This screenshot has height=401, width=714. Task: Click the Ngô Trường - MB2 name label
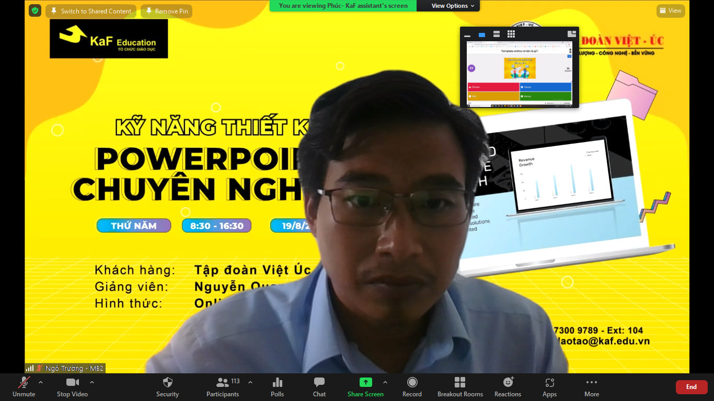[65, 368]
